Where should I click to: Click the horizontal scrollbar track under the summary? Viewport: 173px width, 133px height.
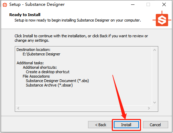point(84,108)
